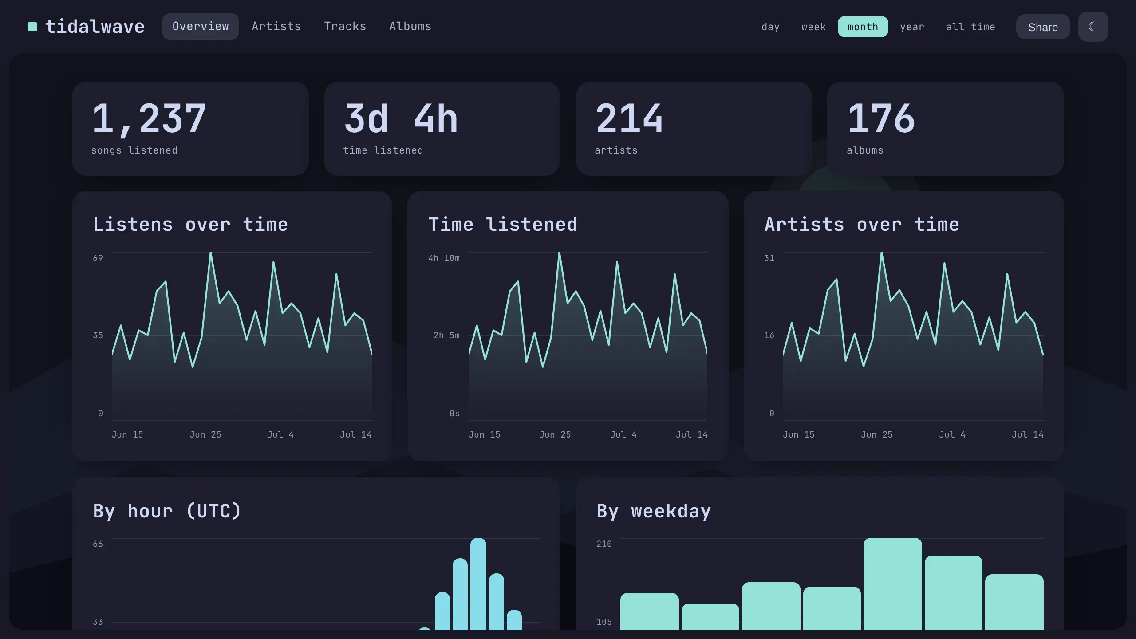This screenshot has height=639, width=1136.
Task: Select the day time range
Action: 770,27
